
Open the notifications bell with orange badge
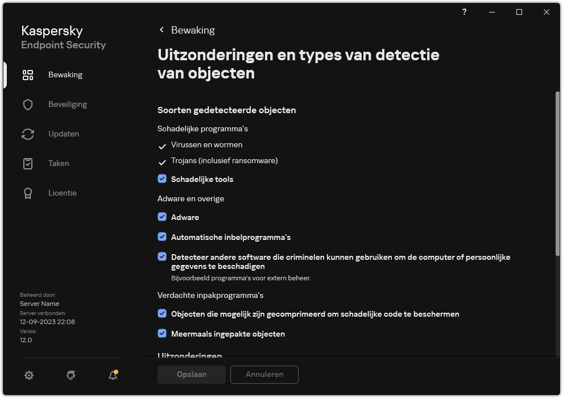click(112, 375)
